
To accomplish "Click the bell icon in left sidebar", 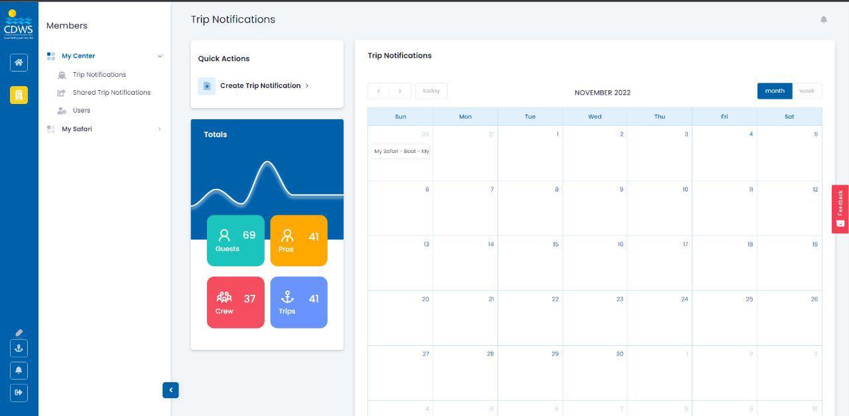I will pyautogui.click(x=19, y=370).
